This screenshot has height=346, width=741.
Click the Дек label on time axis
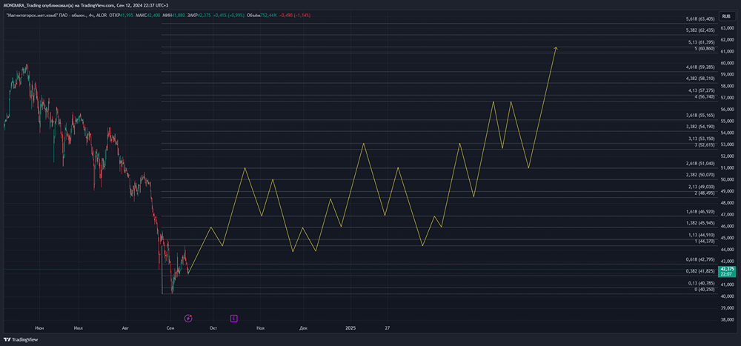point(303,327)
